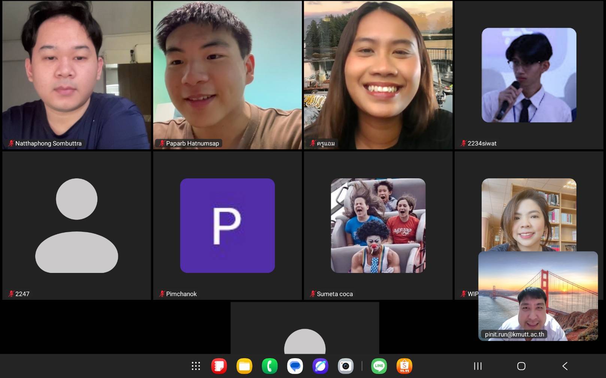This screenshot has height=378, width=606.
Task: Launch the Samsung Internet browser icon
Action: tap(320, 366)
